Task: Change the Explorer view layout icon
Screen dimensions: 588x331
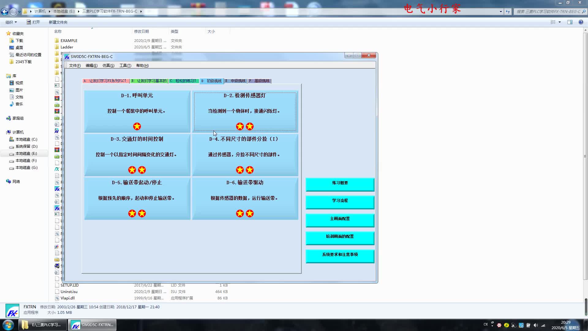Action: point(553,22)
